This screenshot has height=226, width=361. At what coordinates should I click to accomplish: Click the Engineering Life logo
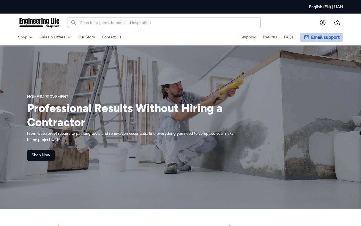[39, 23]
